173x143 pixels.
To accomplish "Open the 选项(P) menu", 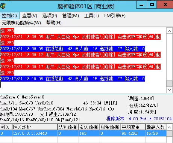I will point(50,16).
